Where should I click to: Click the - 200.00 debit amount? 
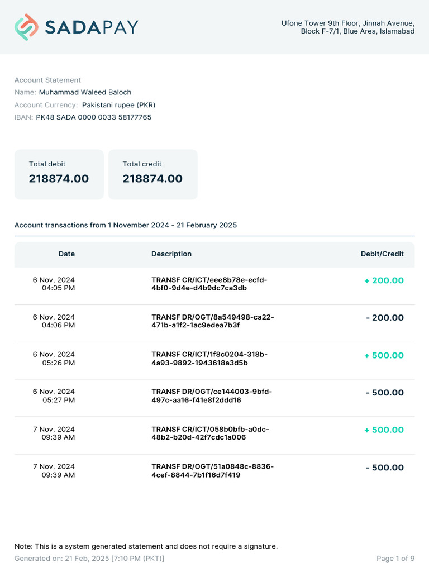point(384,318)
